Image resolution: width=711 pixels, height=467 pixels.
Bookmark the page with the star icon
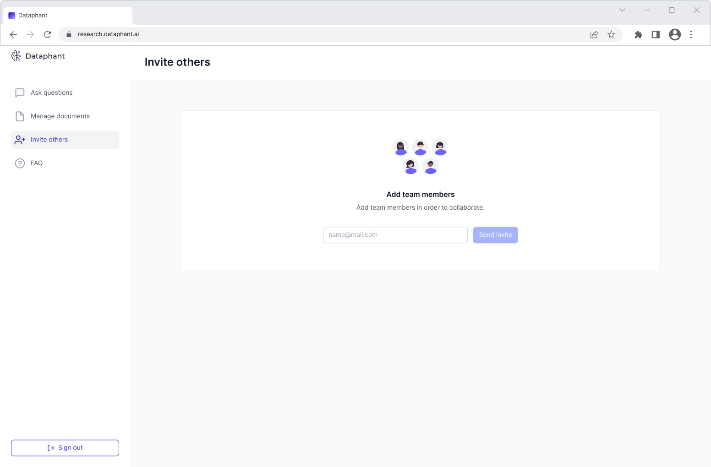tap(611, 34)
